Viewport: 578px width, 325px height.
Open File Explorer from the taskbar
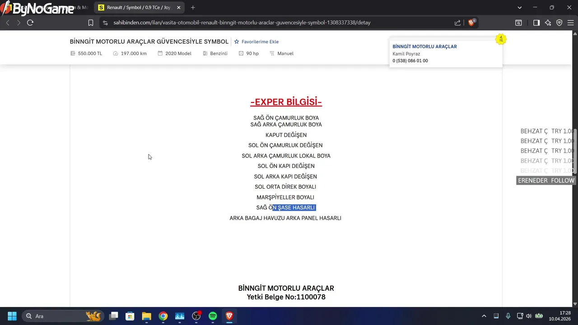pyautogui.click(x=146, y=316)
